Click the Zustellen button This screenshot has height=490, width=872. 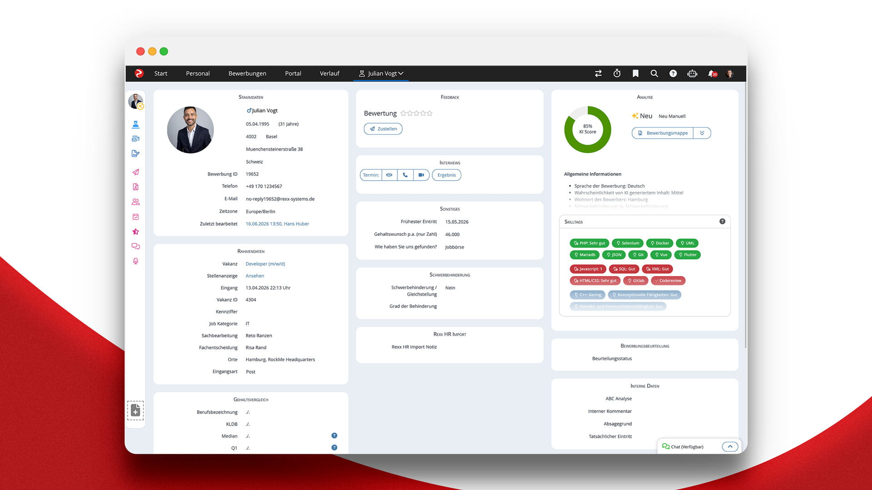[x=383, y=129]
